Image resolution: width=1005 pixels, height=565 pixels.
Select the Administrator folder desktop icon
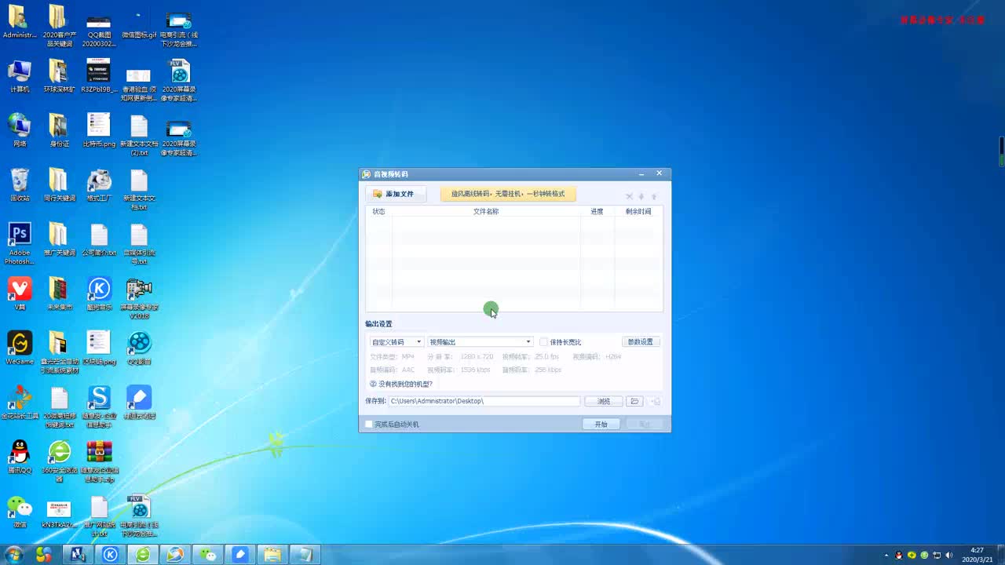pos(20,22)
